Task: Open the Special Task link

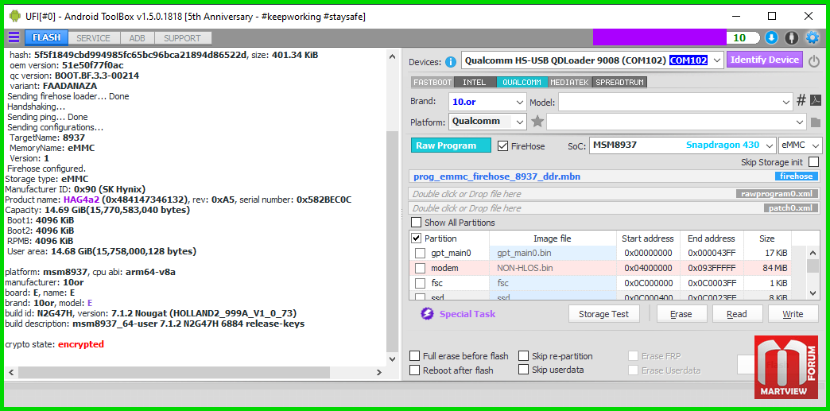Action: [467, 314]
